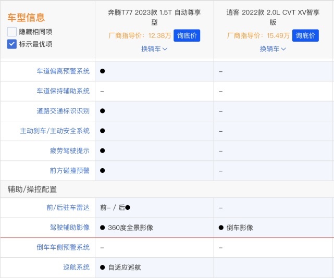334x278 pixels.
Task: Click the 前方碰撞预警 link
Action: [70, 171]
